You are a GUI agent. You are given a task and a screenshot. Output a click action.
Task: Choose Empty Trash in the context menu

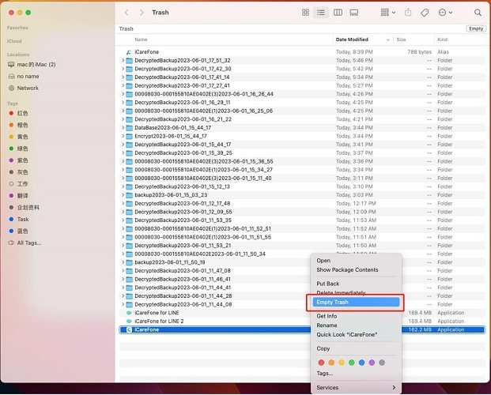pos(356,302)
